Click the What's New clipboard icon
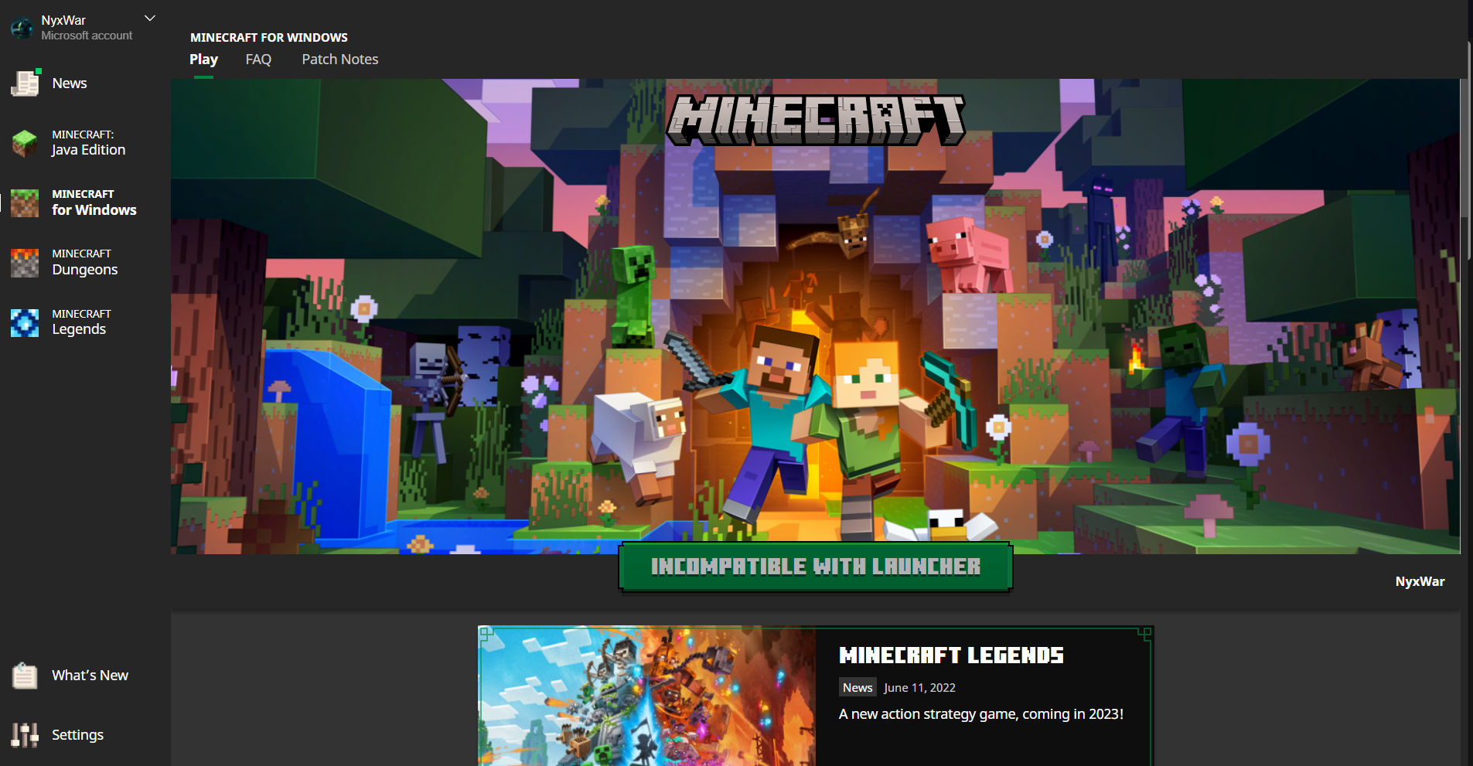Screen dimensions: 1473x766 click(x=25, y=676)
